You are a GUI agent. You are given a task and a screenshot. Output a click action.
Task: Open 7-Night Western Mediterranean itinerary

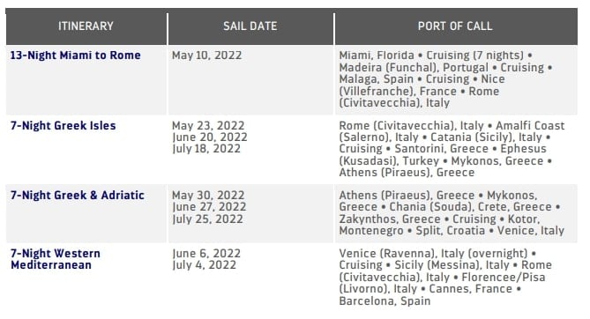coord(56,259)
